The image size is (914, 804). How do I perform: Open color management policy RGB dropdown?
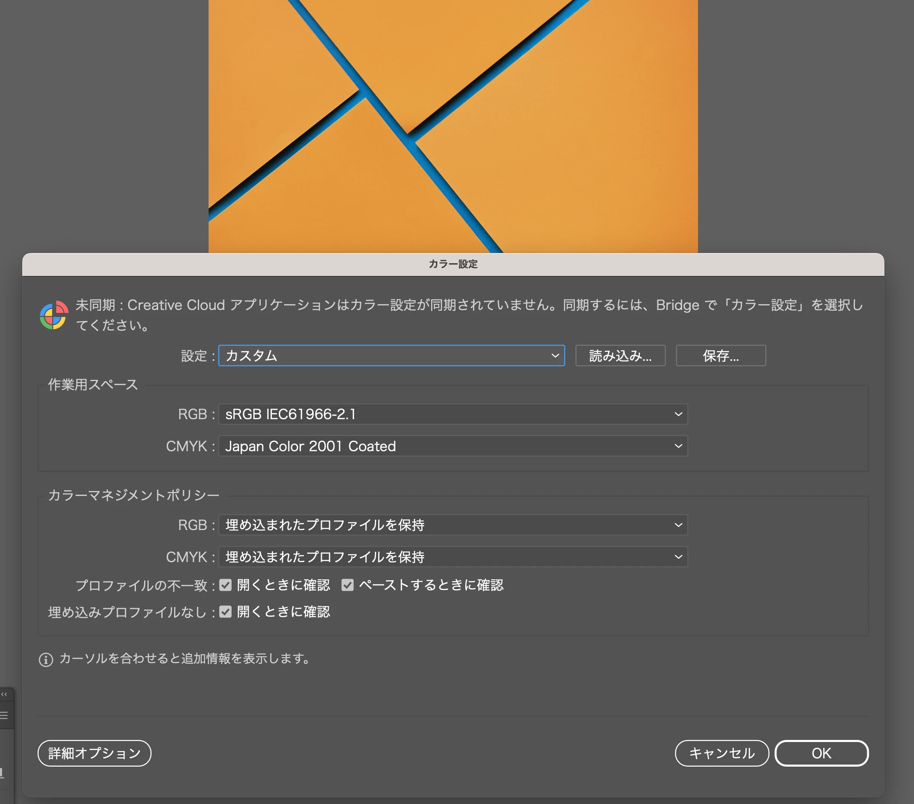coord(452,524)
